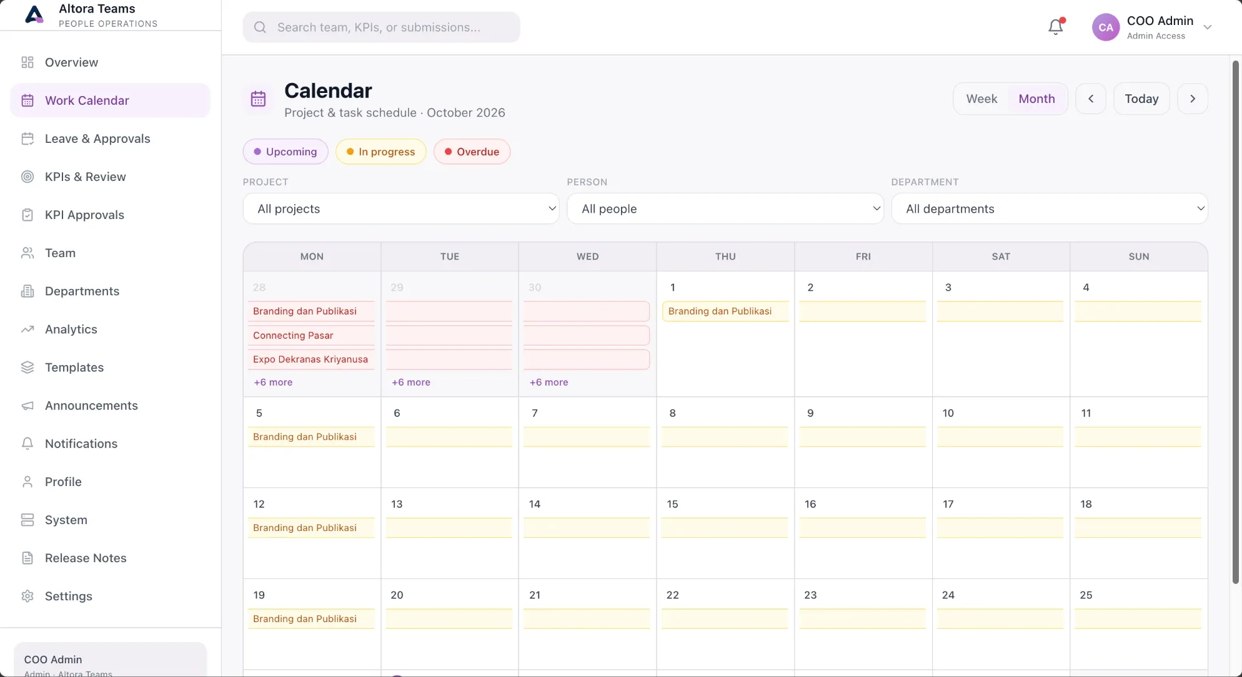Switch calendar to Week view

[981, 99]
